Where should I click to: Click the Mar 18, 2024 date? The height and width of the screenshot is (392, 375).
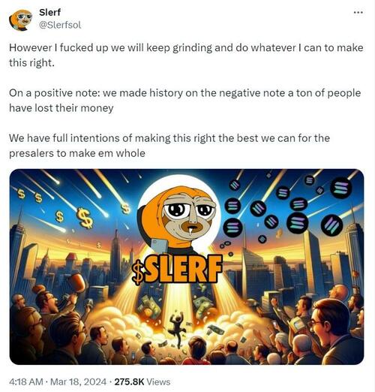pyautogui.click(x=78, y=381)
